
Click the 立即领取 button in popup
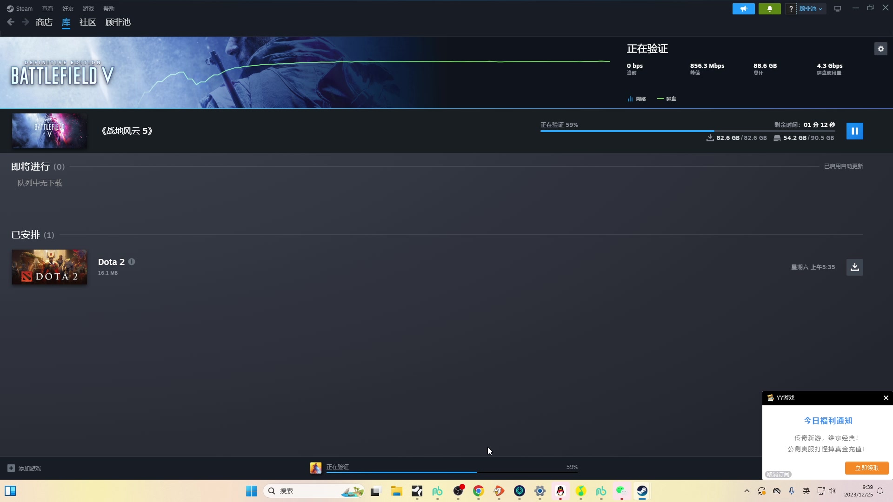[x=866, y=468]
